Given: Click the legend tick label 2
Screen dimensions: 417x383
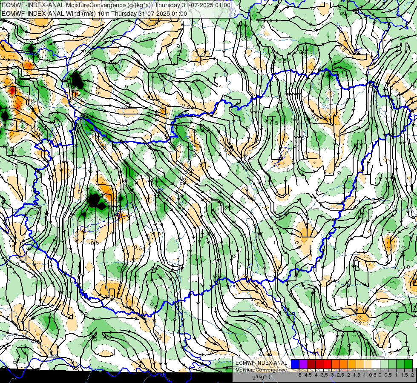Looking at the screenshot, I should coord(412,375).
